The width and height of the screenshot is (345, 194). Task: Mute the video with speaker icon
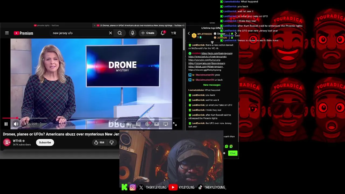(x=16, y=124)
